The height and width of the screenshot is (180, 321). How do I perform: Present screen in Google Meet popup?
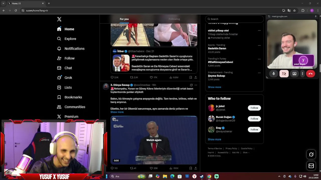pos(294,73)
